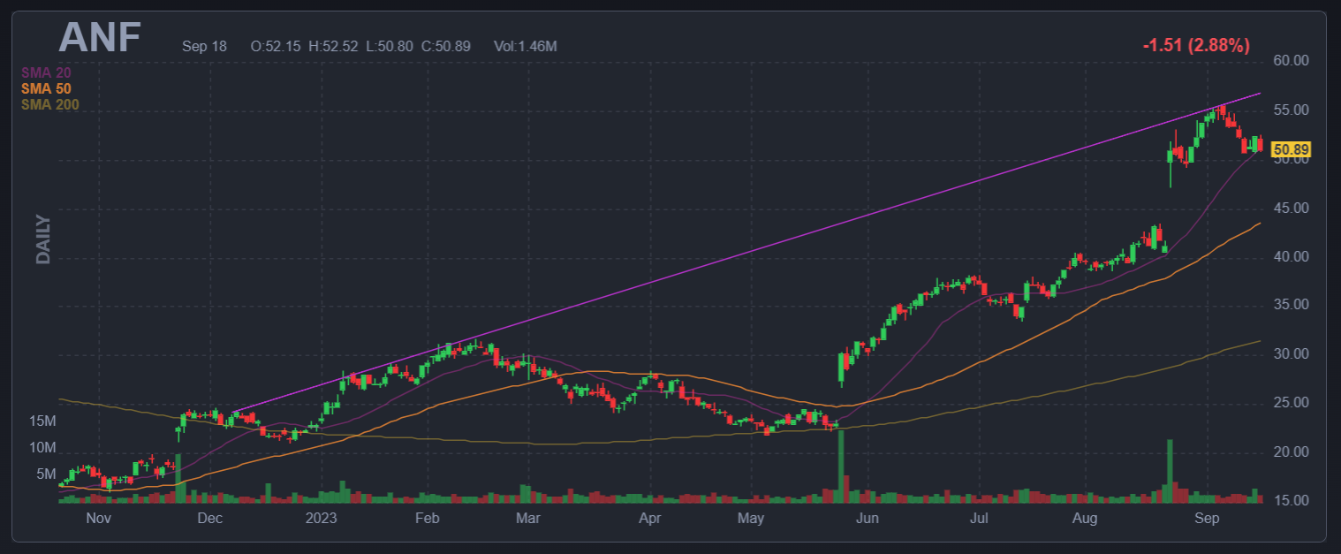The image size is (1341, 554).
Task: Click the 15.00 price axis label
Action: point(1290,501)
